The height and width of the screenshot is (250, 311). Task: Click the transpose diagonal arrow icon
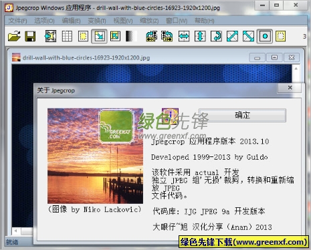[232, 36]
